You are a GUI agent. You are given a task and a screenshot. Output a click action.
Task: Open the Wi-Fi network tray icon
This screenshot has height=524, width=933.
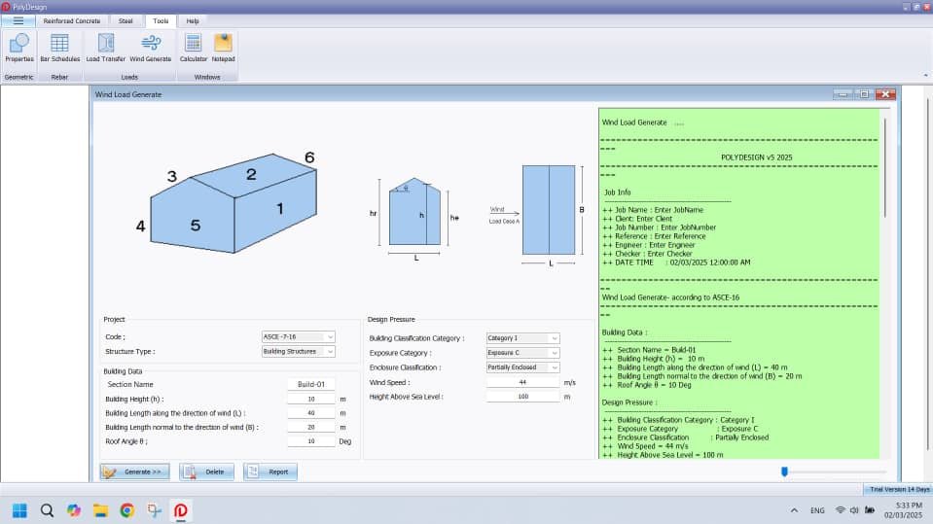tap(841, 510)
